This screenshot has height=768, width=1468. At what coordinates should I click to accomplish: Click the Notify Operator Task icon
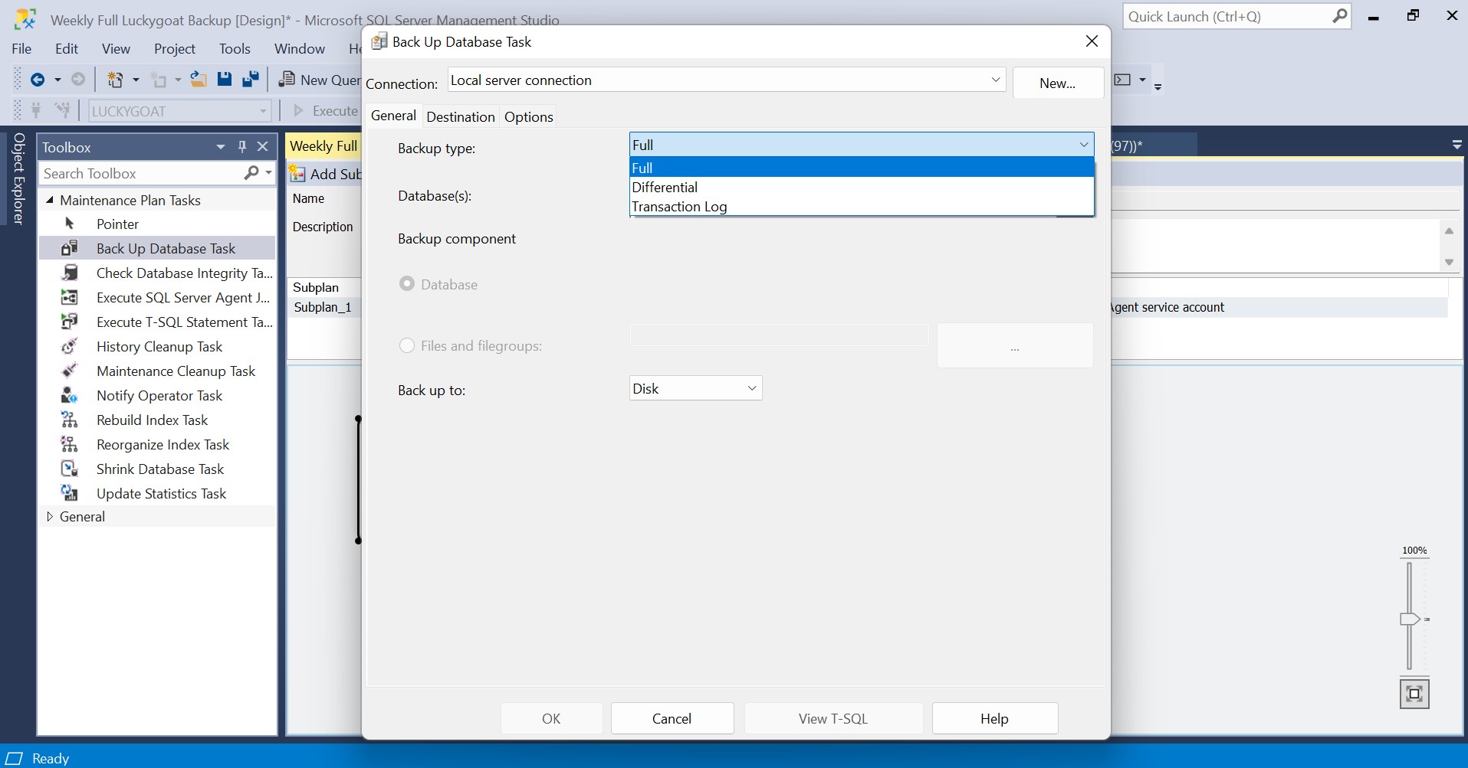coord(70,395)
